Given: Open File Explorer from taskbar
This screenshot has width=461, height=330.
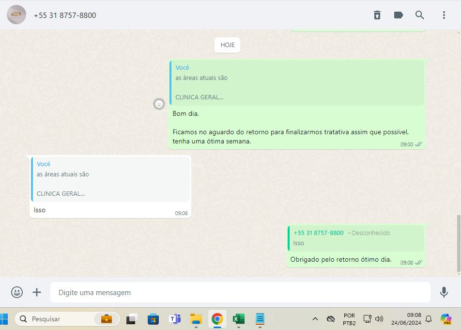Looking at the screenshot, I should [196, 319].
